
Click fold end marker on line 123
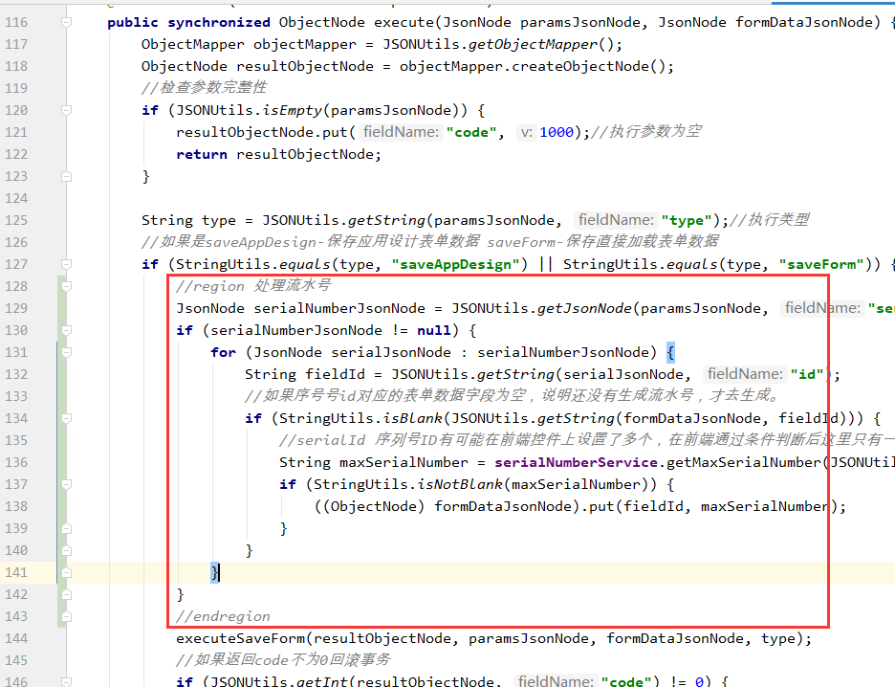69,176
